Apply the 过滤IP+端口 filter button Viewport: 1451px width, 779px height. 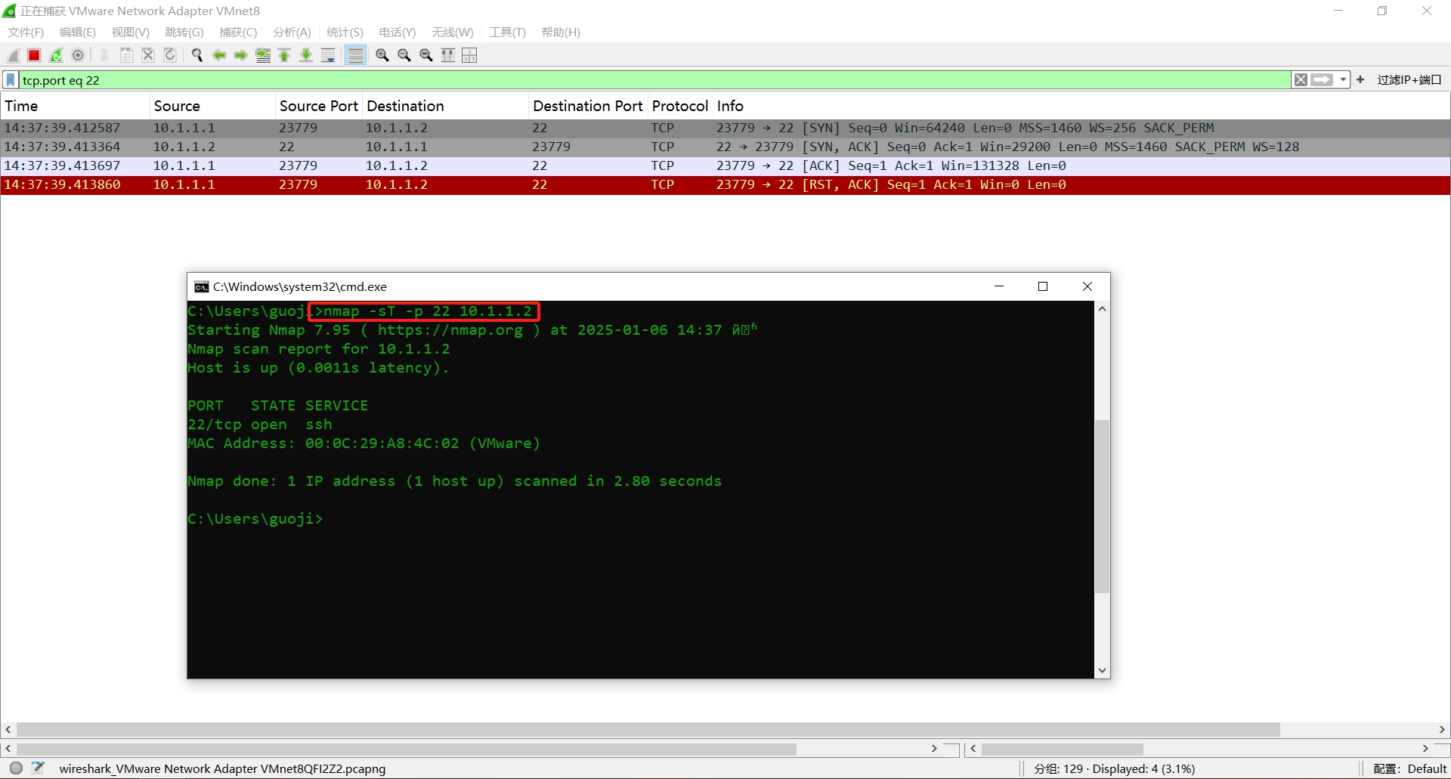pos(1409,80)
